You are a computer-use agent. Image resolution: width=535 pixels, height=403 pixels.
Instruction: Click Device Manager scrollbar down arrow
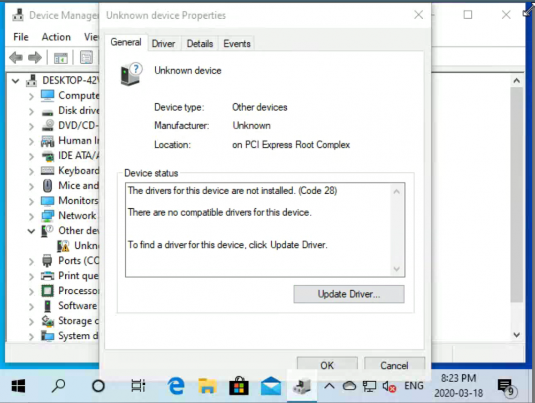point(517,334)
